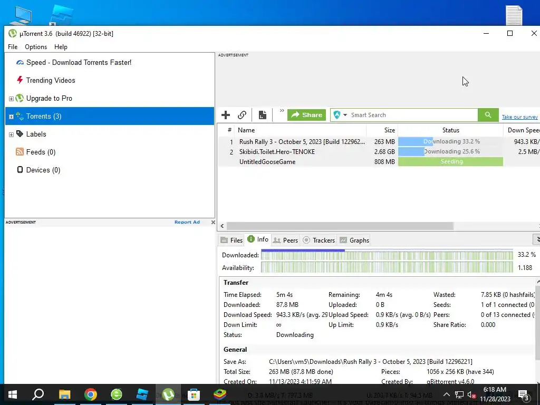
Task: Open the File menu
Action: click(13, 47)
